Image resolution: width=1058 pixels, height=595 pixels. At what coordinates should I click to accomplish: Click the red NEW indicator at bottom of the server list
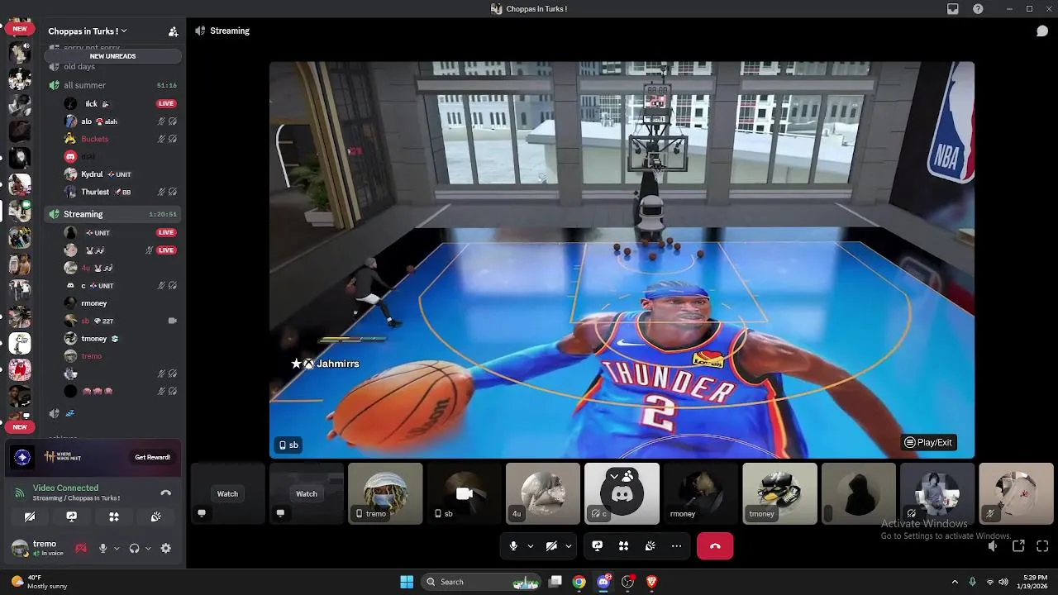tap(20, 426)
